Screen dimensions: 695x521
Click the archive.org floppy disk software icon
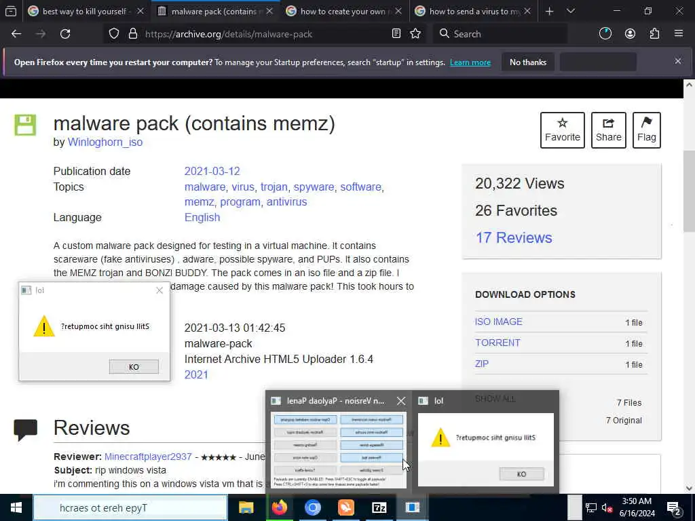coord(25,125)
